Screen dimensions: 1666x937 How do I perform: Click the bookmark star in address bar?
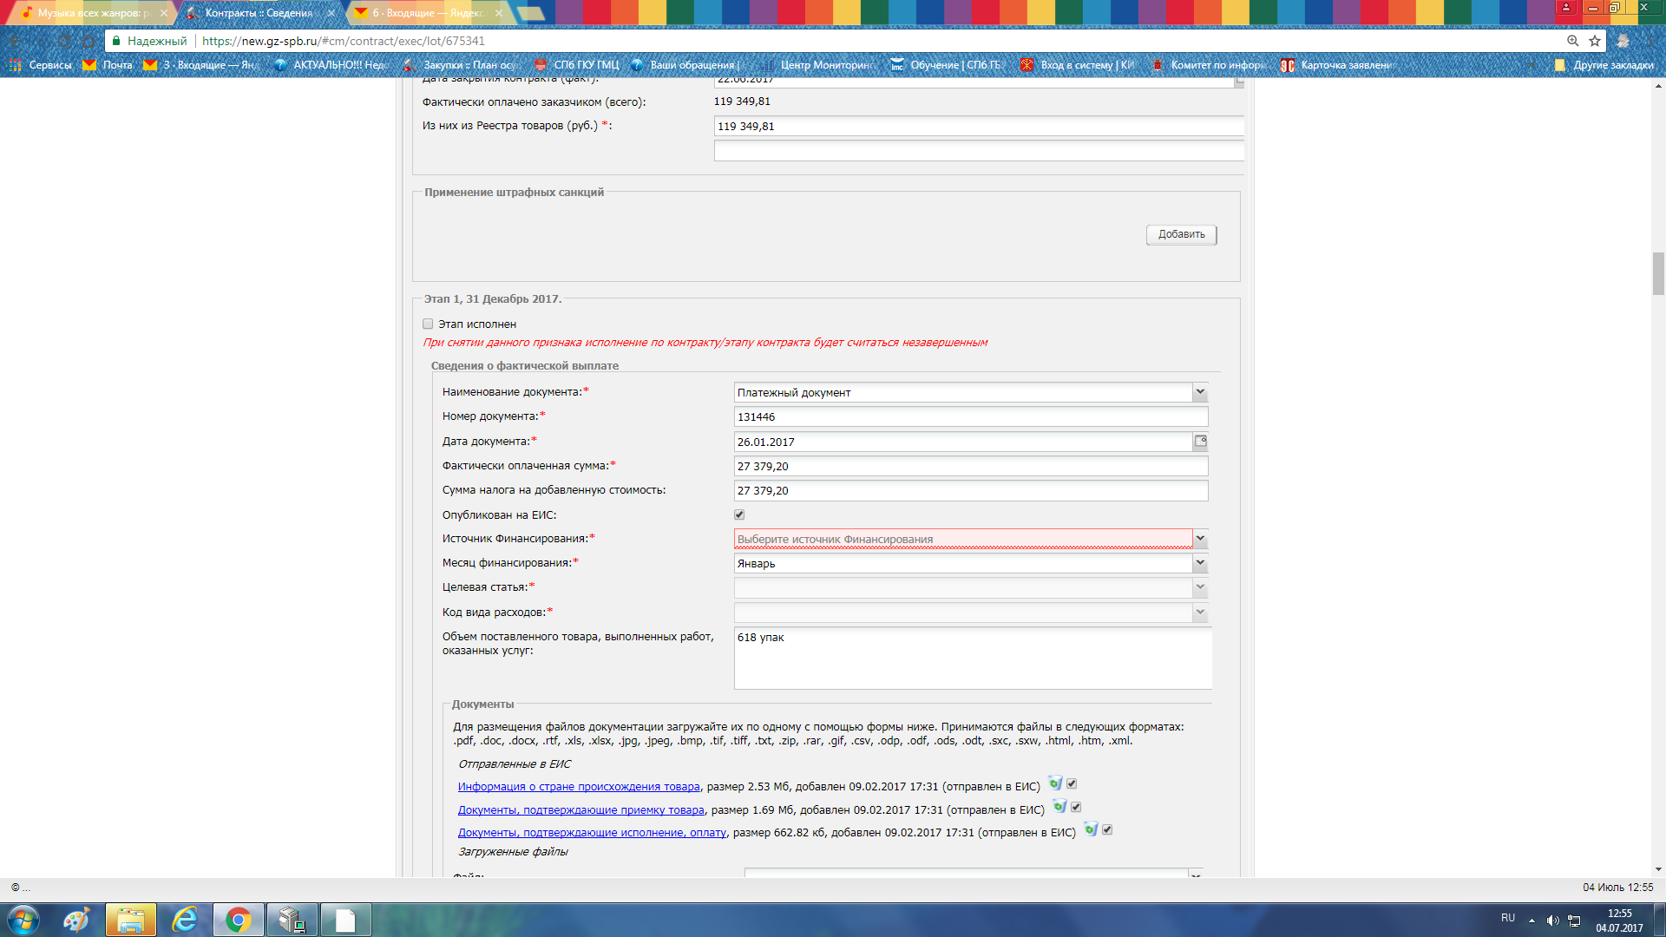[1595, 41]
